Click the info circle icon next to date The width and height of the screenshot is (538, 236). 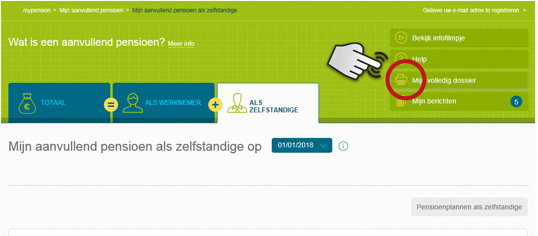343,146
